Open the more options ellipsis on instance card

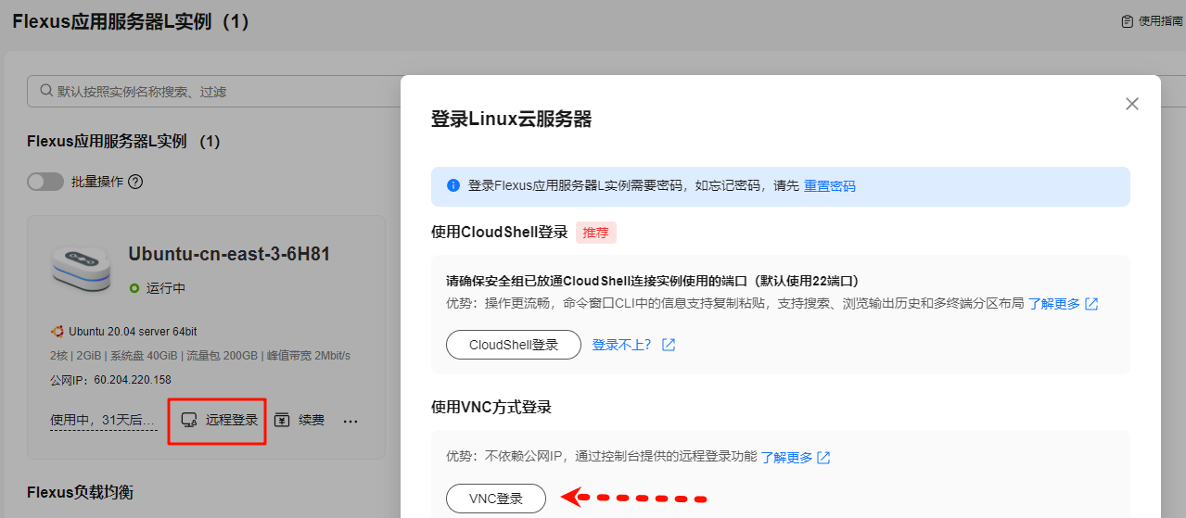tap(351, 421)
